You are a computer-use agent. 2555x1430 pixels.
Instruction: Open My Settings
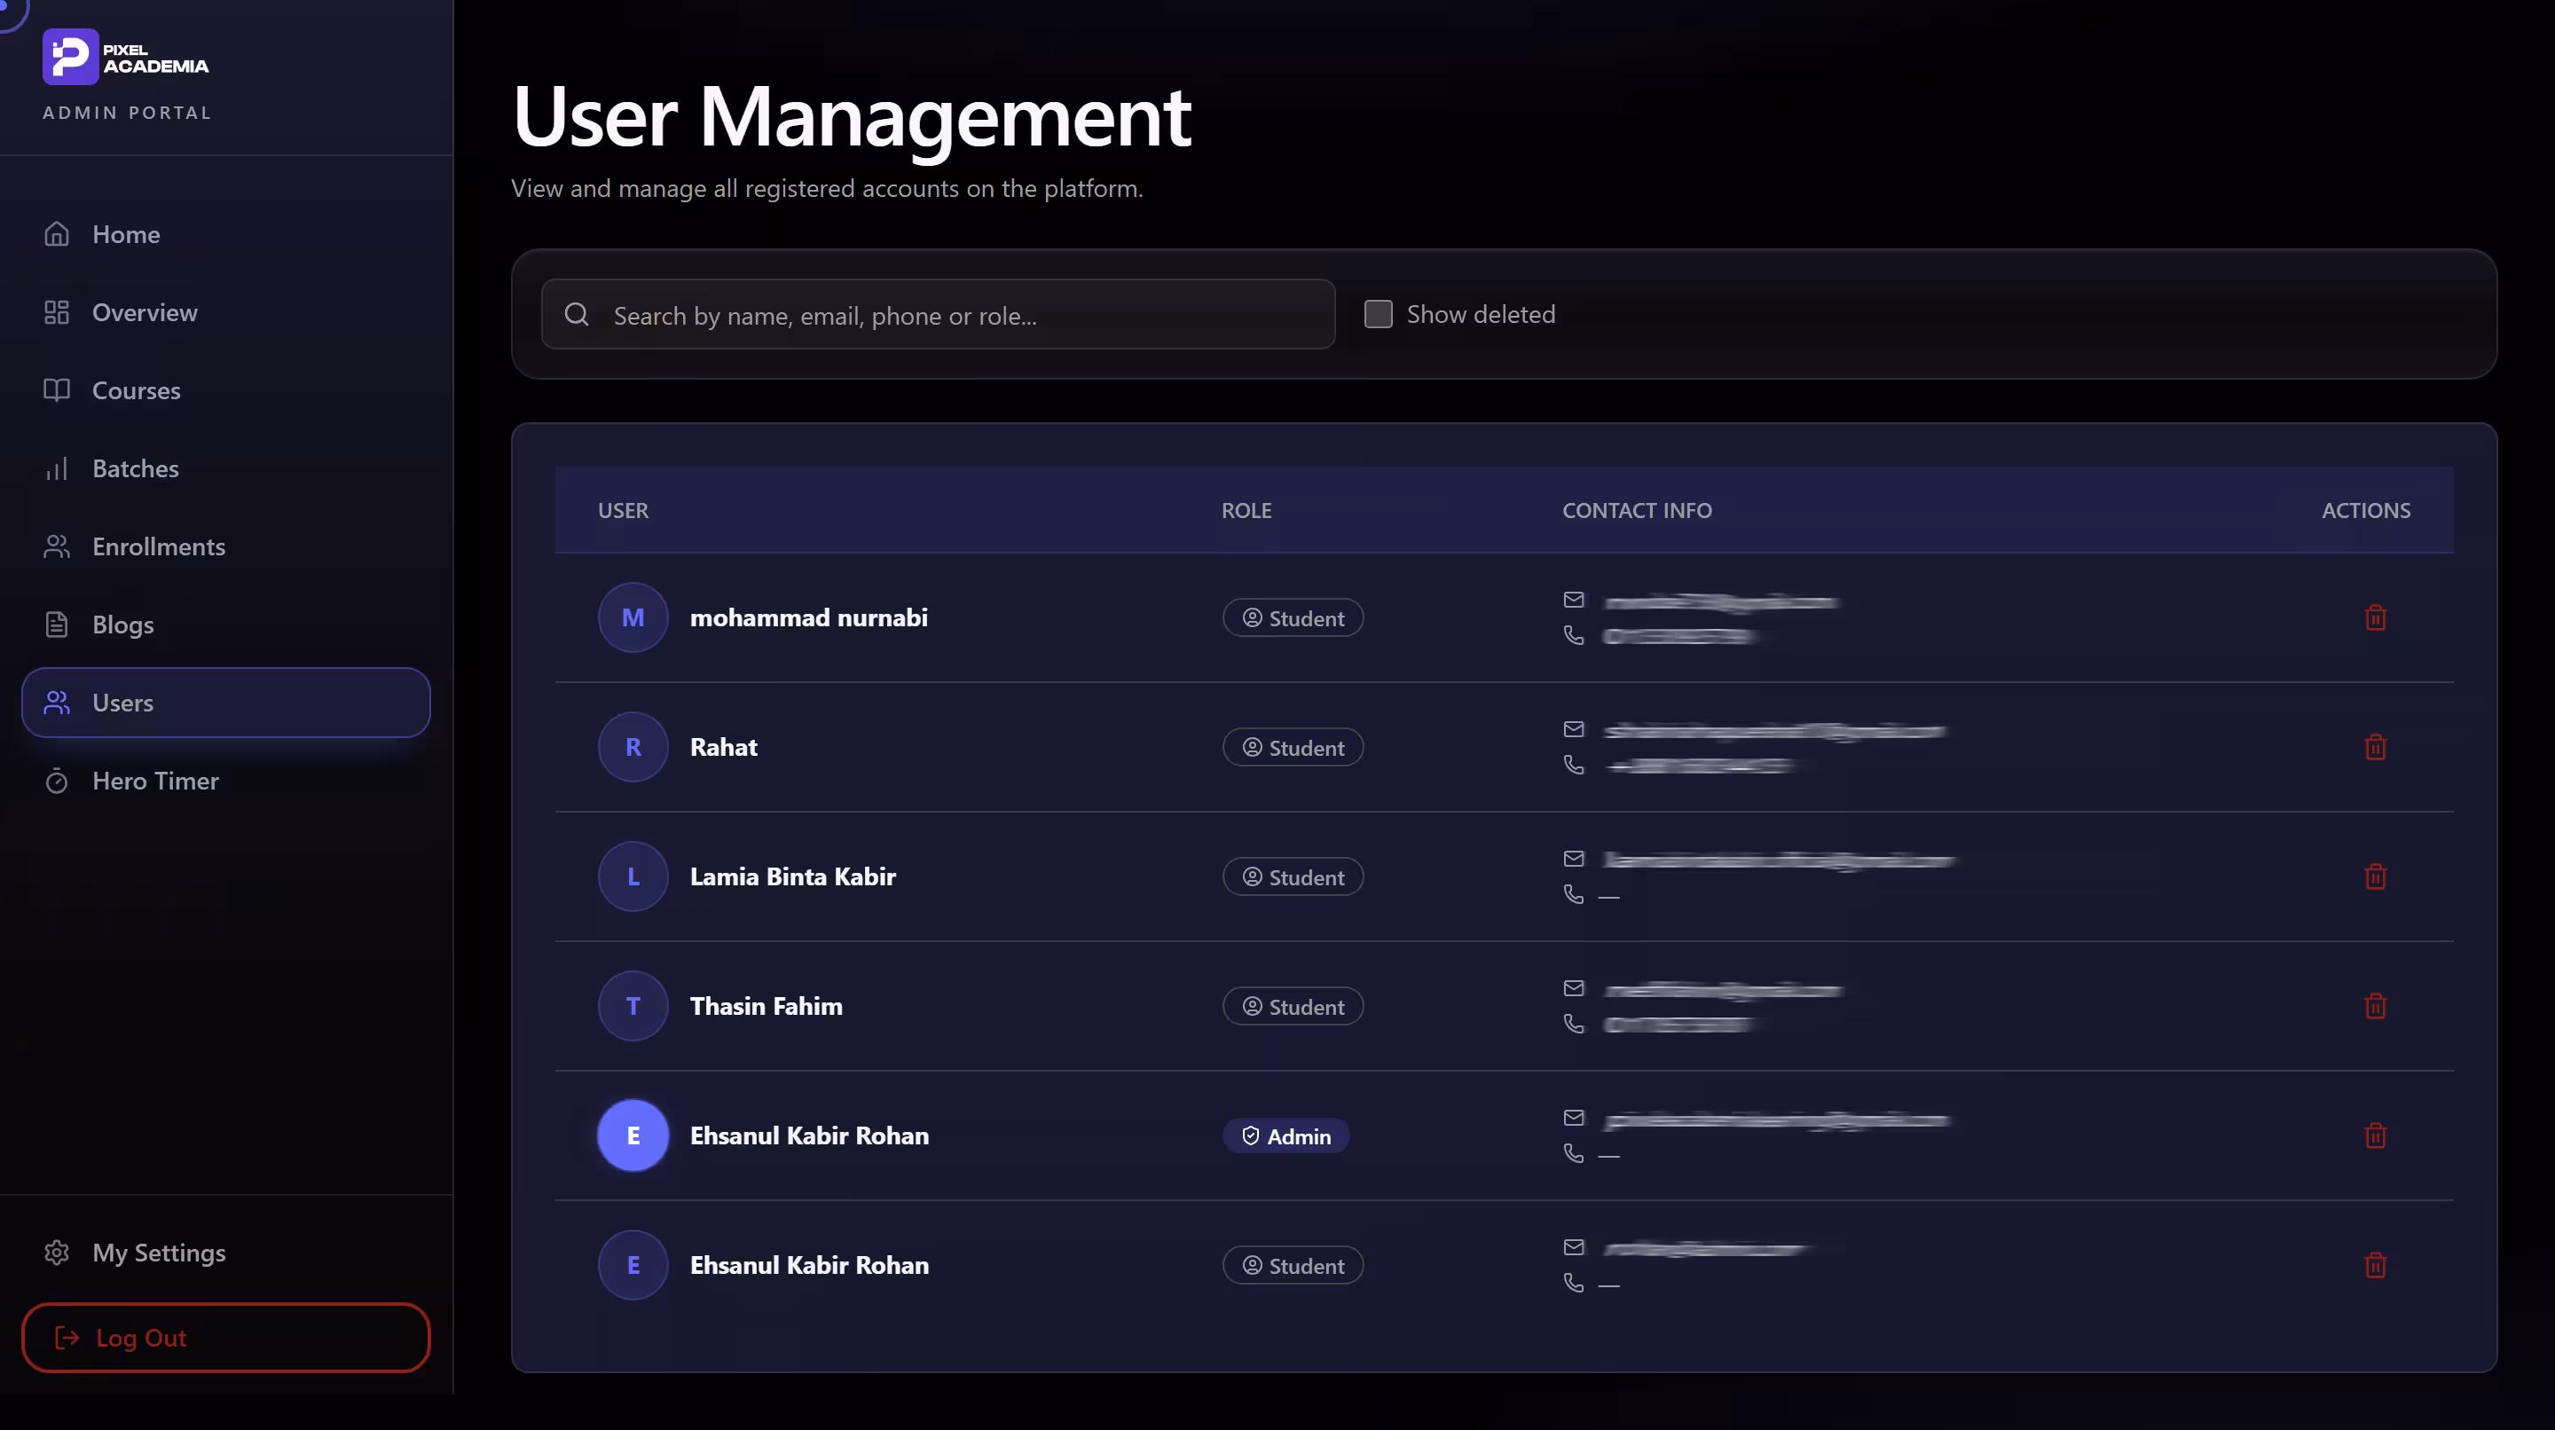pos(226,1253)
